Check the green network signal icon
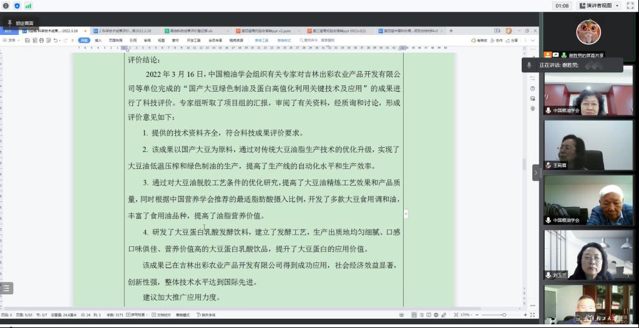Screen dimensions: 639x328 [x=29, y=6]
